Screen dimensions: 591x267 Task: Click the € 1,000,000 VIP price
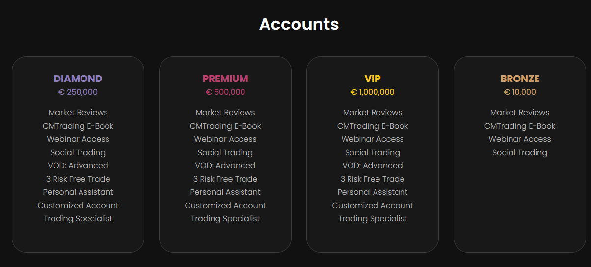pyautogui.click(x=373, y=92)
